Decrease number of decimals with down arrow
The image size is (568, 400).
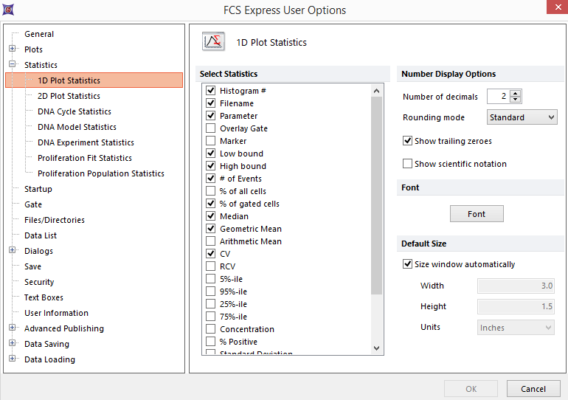click(x=516, y=100)
